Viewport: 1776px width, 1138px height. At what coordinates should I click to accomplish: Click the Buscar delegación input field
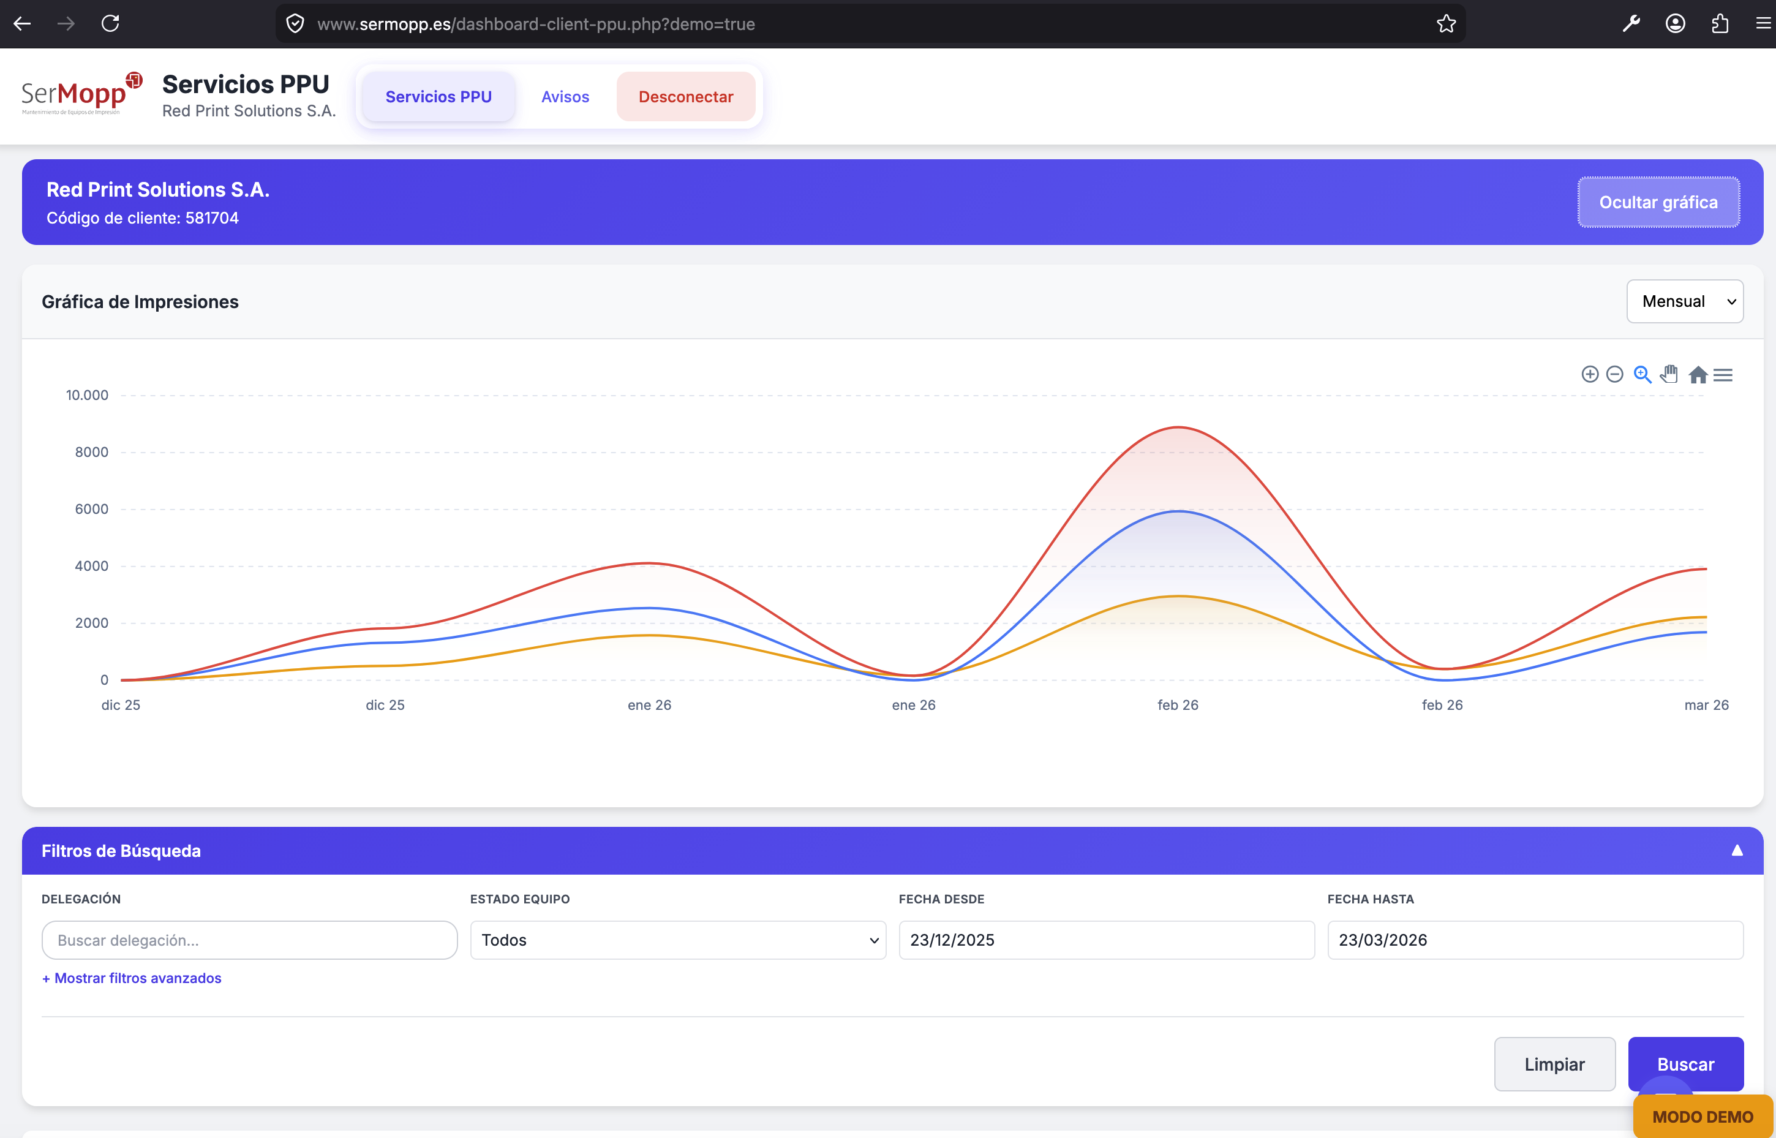[249, 940]
